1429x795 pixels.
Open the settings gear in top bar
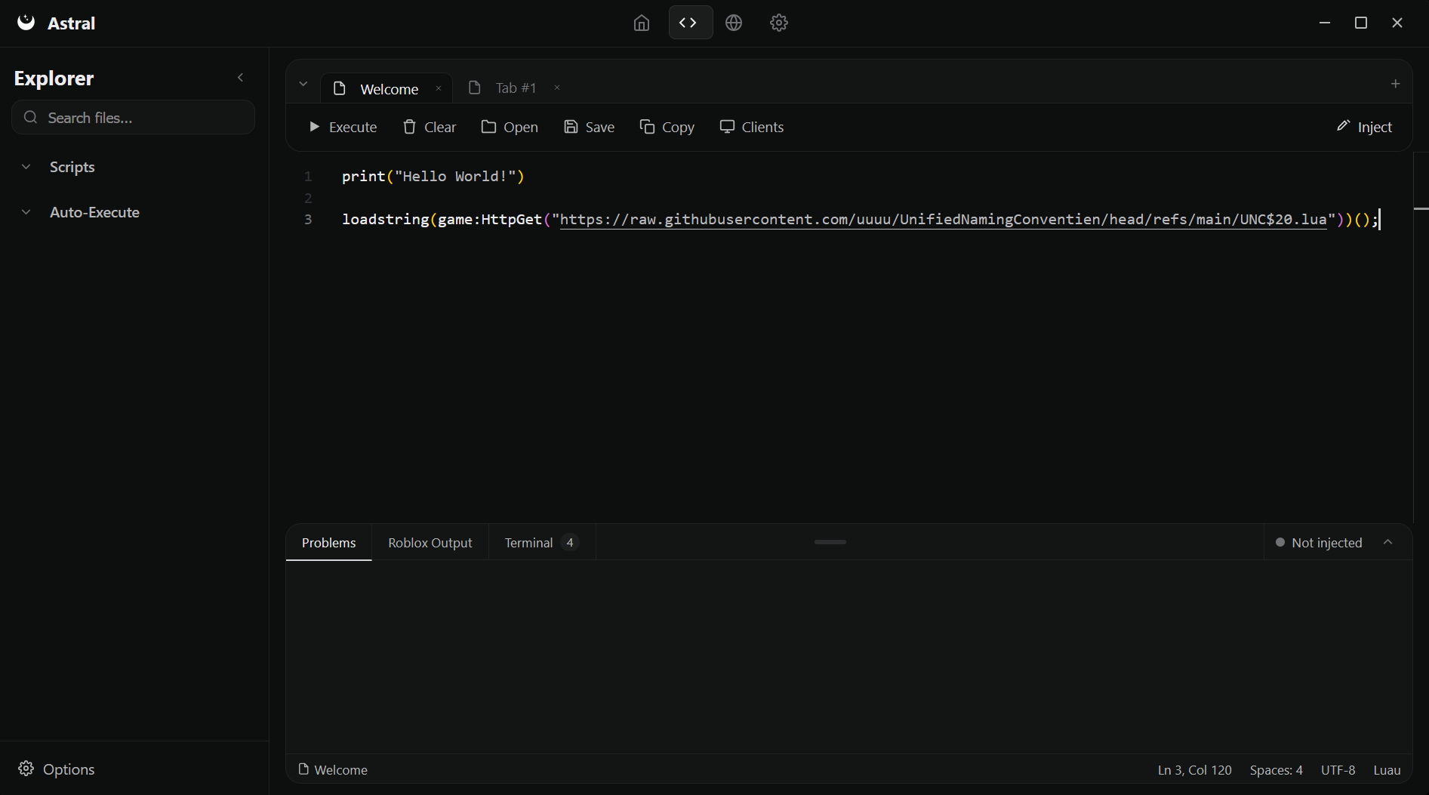(x=779, y=23)
